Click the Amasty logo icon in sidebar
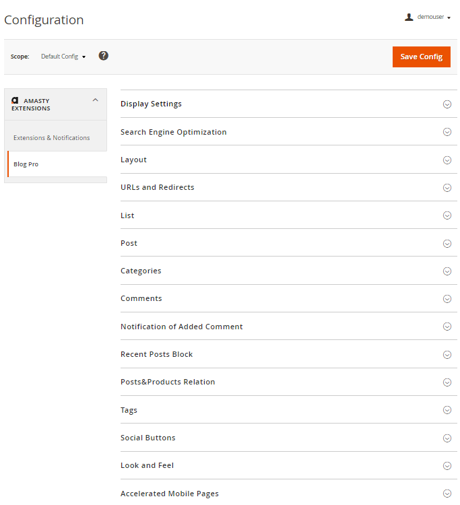This screenshot has height=505, width=460. click(x=15, y=100)
